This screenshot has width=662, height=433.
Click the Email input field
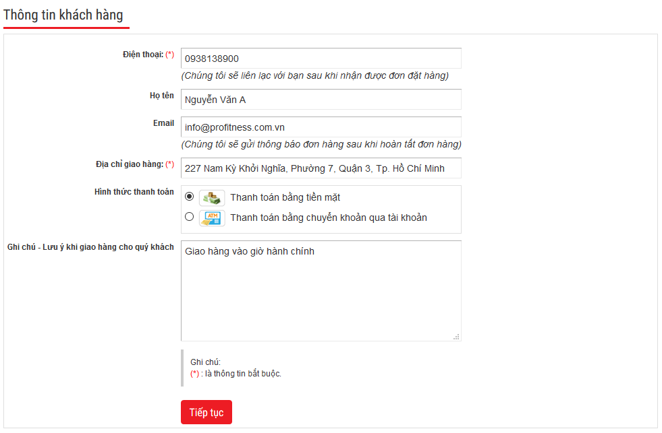tap(321, 127)
